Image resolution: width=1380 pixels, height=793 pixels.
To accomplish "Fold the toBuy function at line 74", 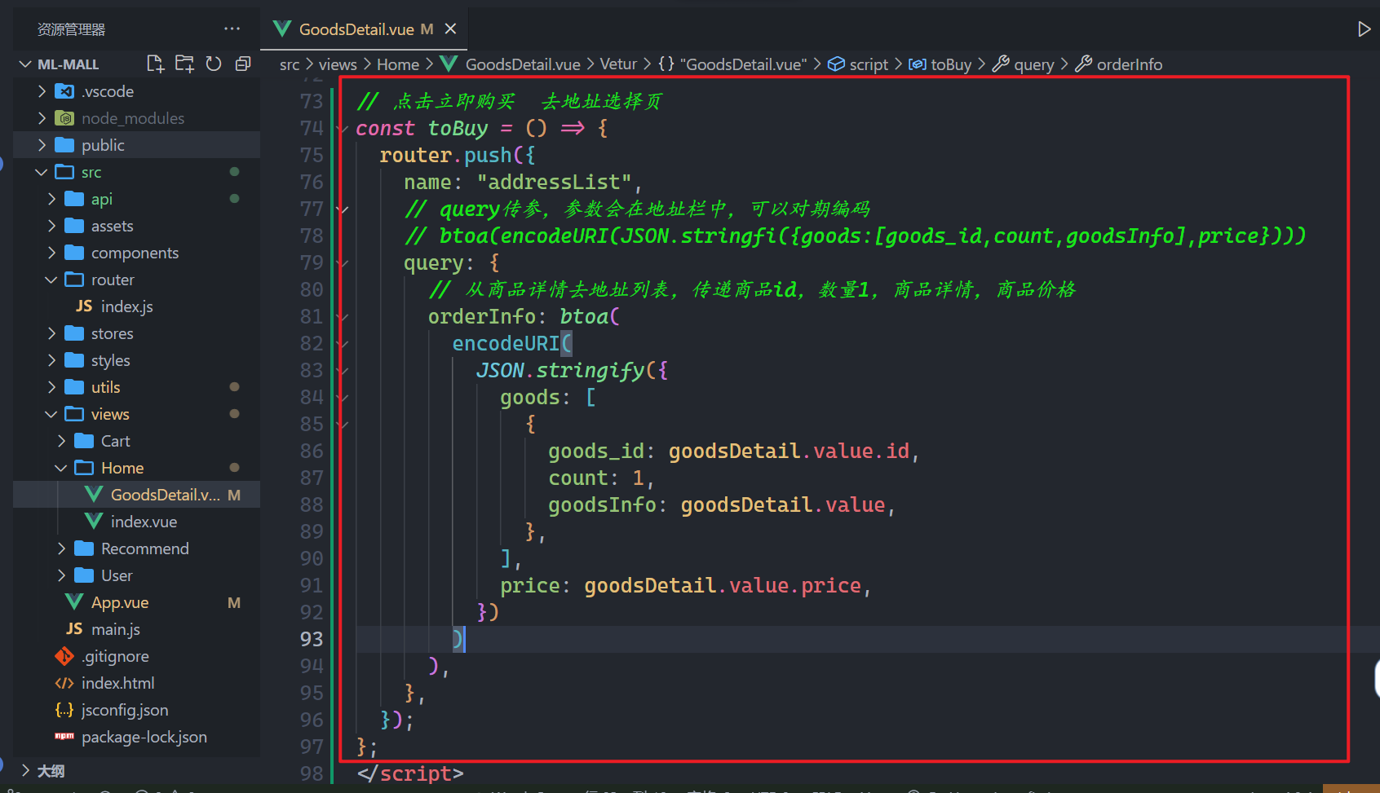I will click(x=343, y=129).
